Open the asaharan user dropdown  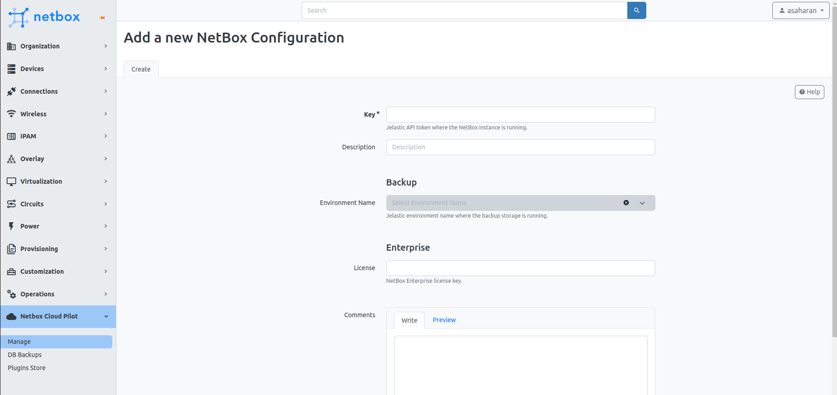801,10
